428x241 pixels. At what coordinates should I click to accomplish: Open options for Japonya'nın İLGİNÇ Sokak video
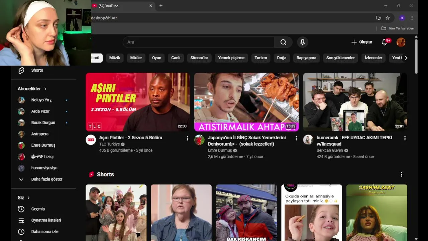(296, 138)
